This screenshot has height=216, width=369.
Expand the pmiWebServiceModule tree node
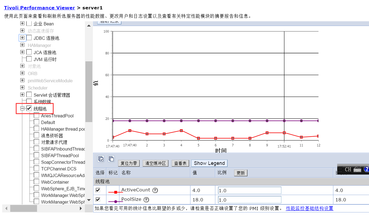22,80
